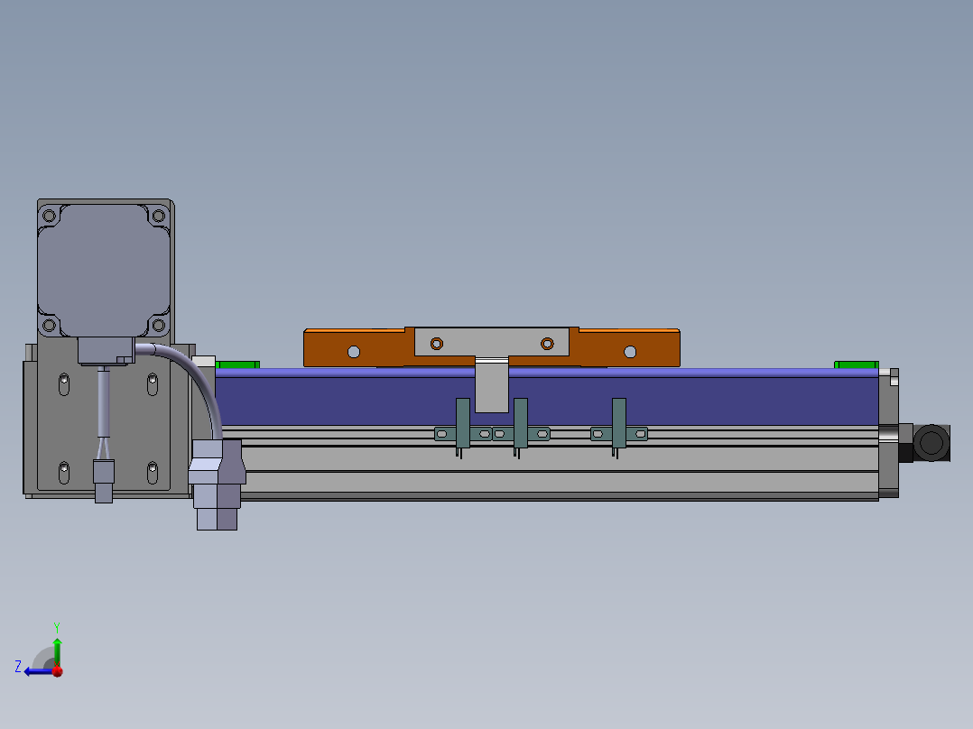Click the red origin dot of the triad

click(58, 671)
